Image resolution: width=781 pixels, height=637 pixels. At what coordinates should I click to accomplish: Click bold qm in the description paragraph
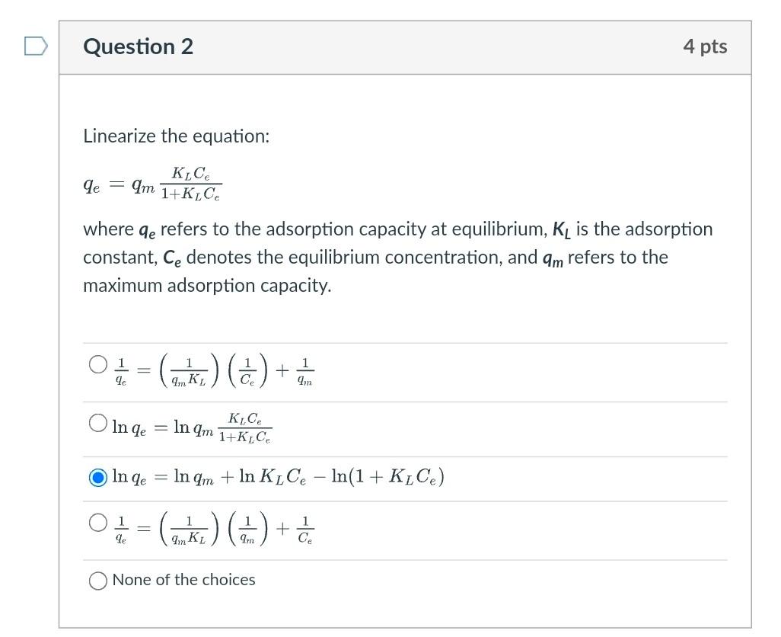(553, 259)
